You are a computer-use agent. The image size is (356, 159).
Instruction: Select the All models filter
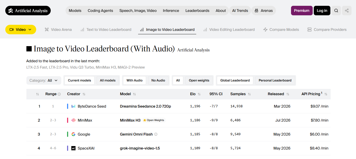click(x=108, y=80)
